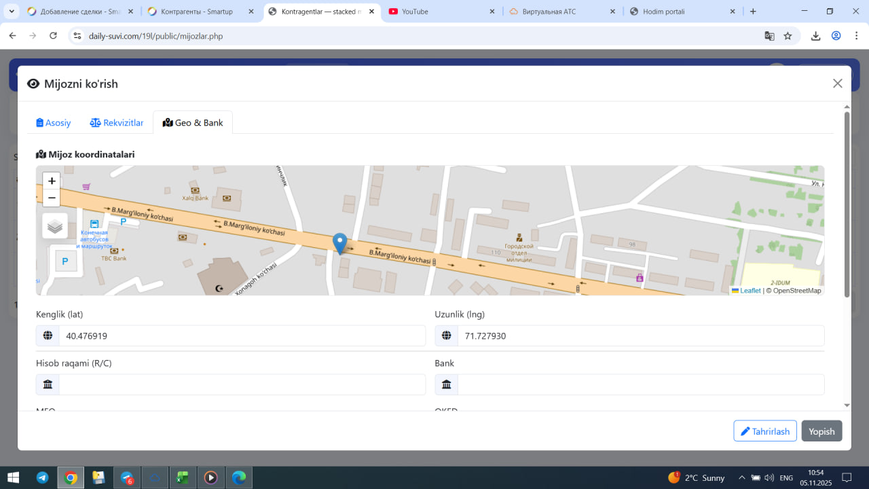Open a new browser tab
This screenshot has width=869, height=489.
[x=753, y=12]
